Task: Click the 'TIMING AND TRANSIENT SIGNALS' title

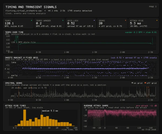Action: 31,7
